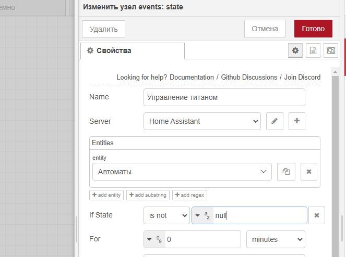
Task: Expand the Автоматы entity dropdown
Action: coord(182,172)
